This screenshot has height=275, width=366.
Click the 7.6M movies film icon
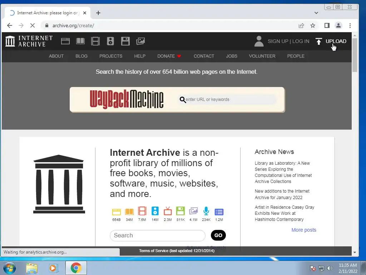click(142, 211)
